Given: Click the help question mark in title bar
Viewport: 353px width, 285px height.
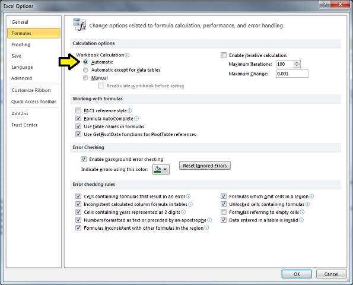Looking at the screenshot, I should click(325, 4).
